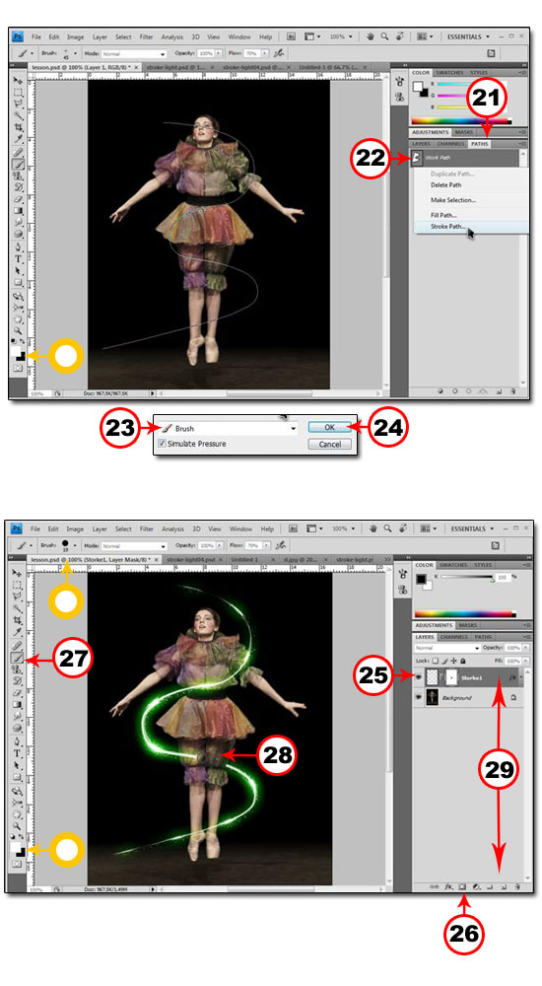The height and width of the screenshot is (986, 542).
Task: Click the Storke1 layer mask thumbnail
Action: pyautogui.click(x=451, y=677)
